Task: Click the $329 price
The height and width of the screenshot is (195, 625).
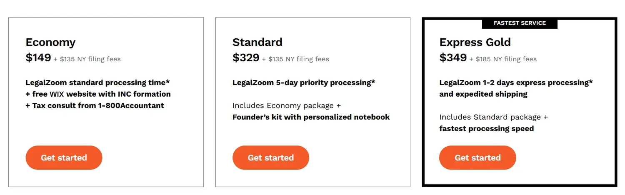Action: pos(246,58)
